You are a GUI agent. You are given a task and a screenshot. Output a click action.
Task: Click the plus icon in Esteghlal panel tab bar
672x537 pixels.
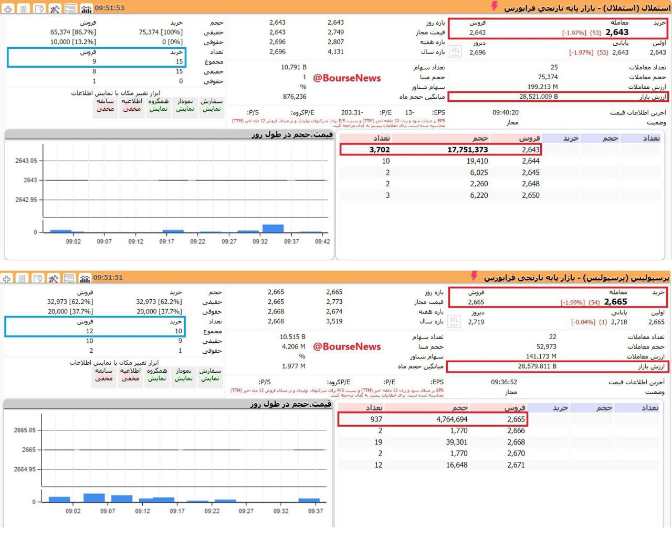pos(8,8)
